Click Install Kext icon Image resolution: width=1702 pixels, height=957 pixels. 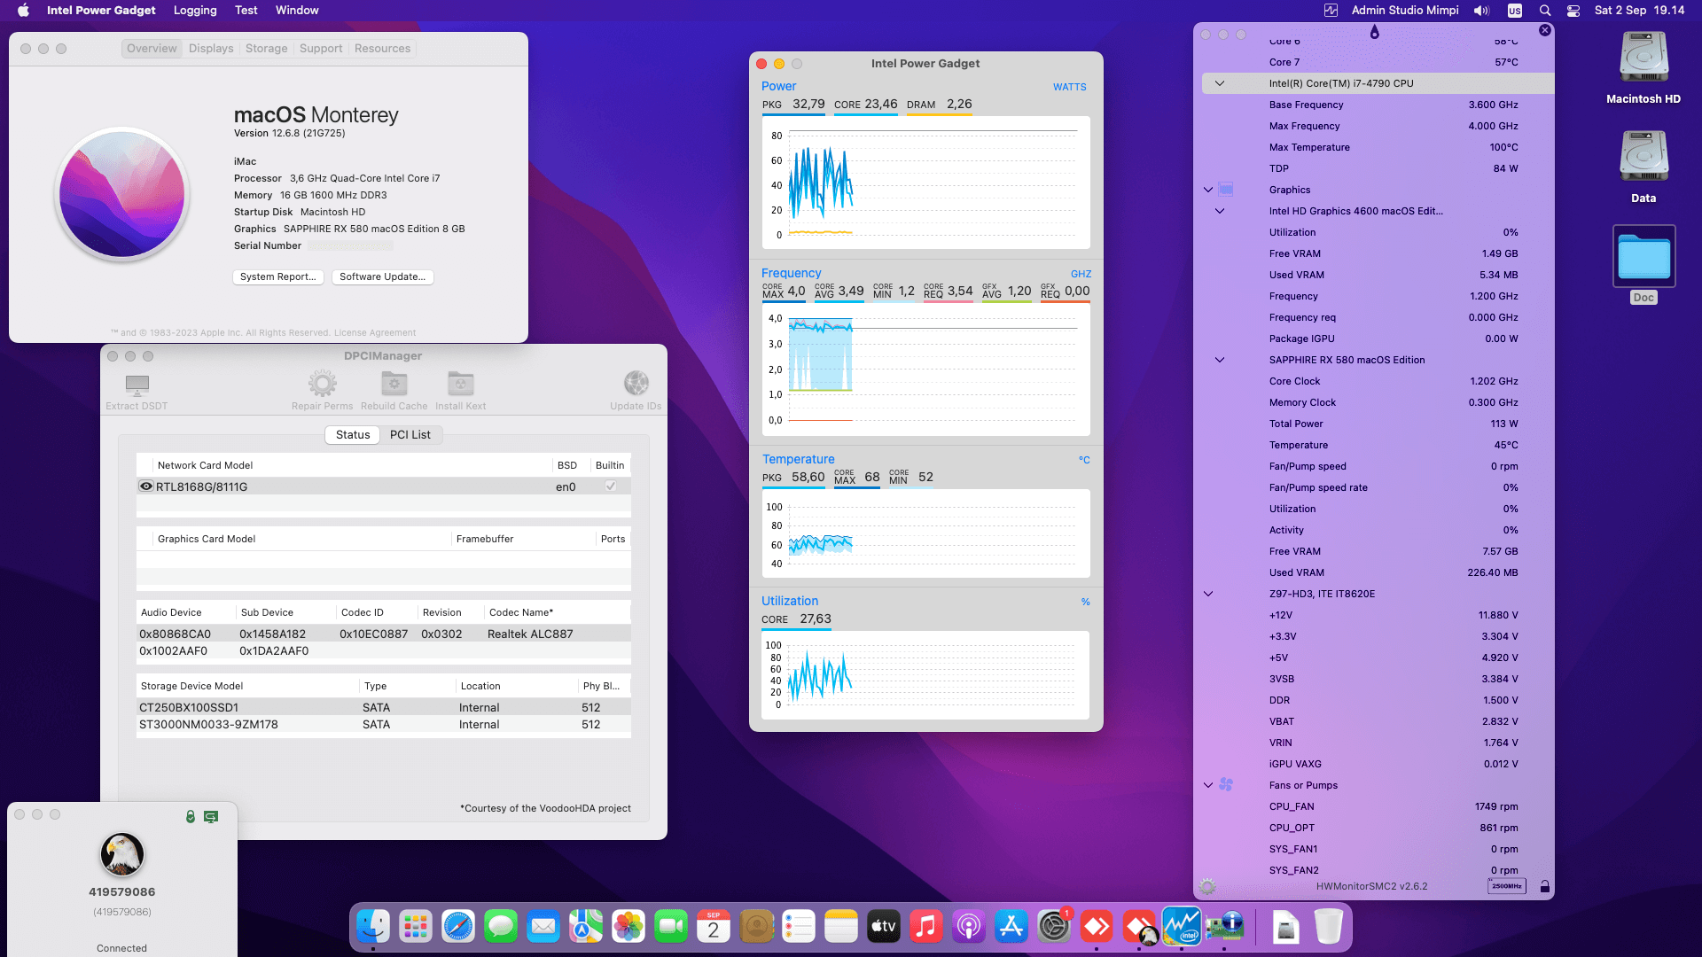tap(460, 384)
